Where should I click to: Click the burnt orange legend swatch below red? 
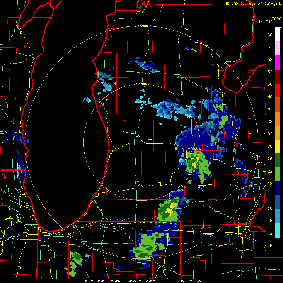278,105
